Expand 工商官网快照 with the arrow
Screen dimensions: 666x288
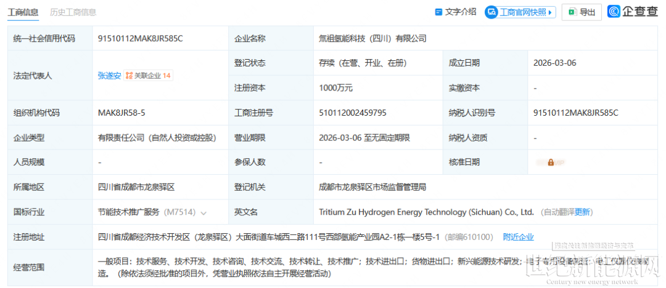pos(551,12)
